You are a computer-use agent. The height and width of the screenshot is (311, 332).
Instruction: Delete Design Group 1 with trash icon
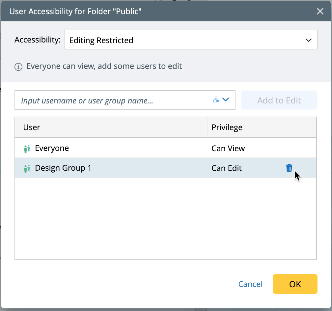point(289,168)
